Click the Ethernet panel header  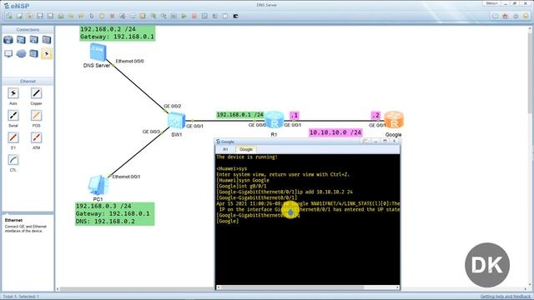click(x=28, y=82)
